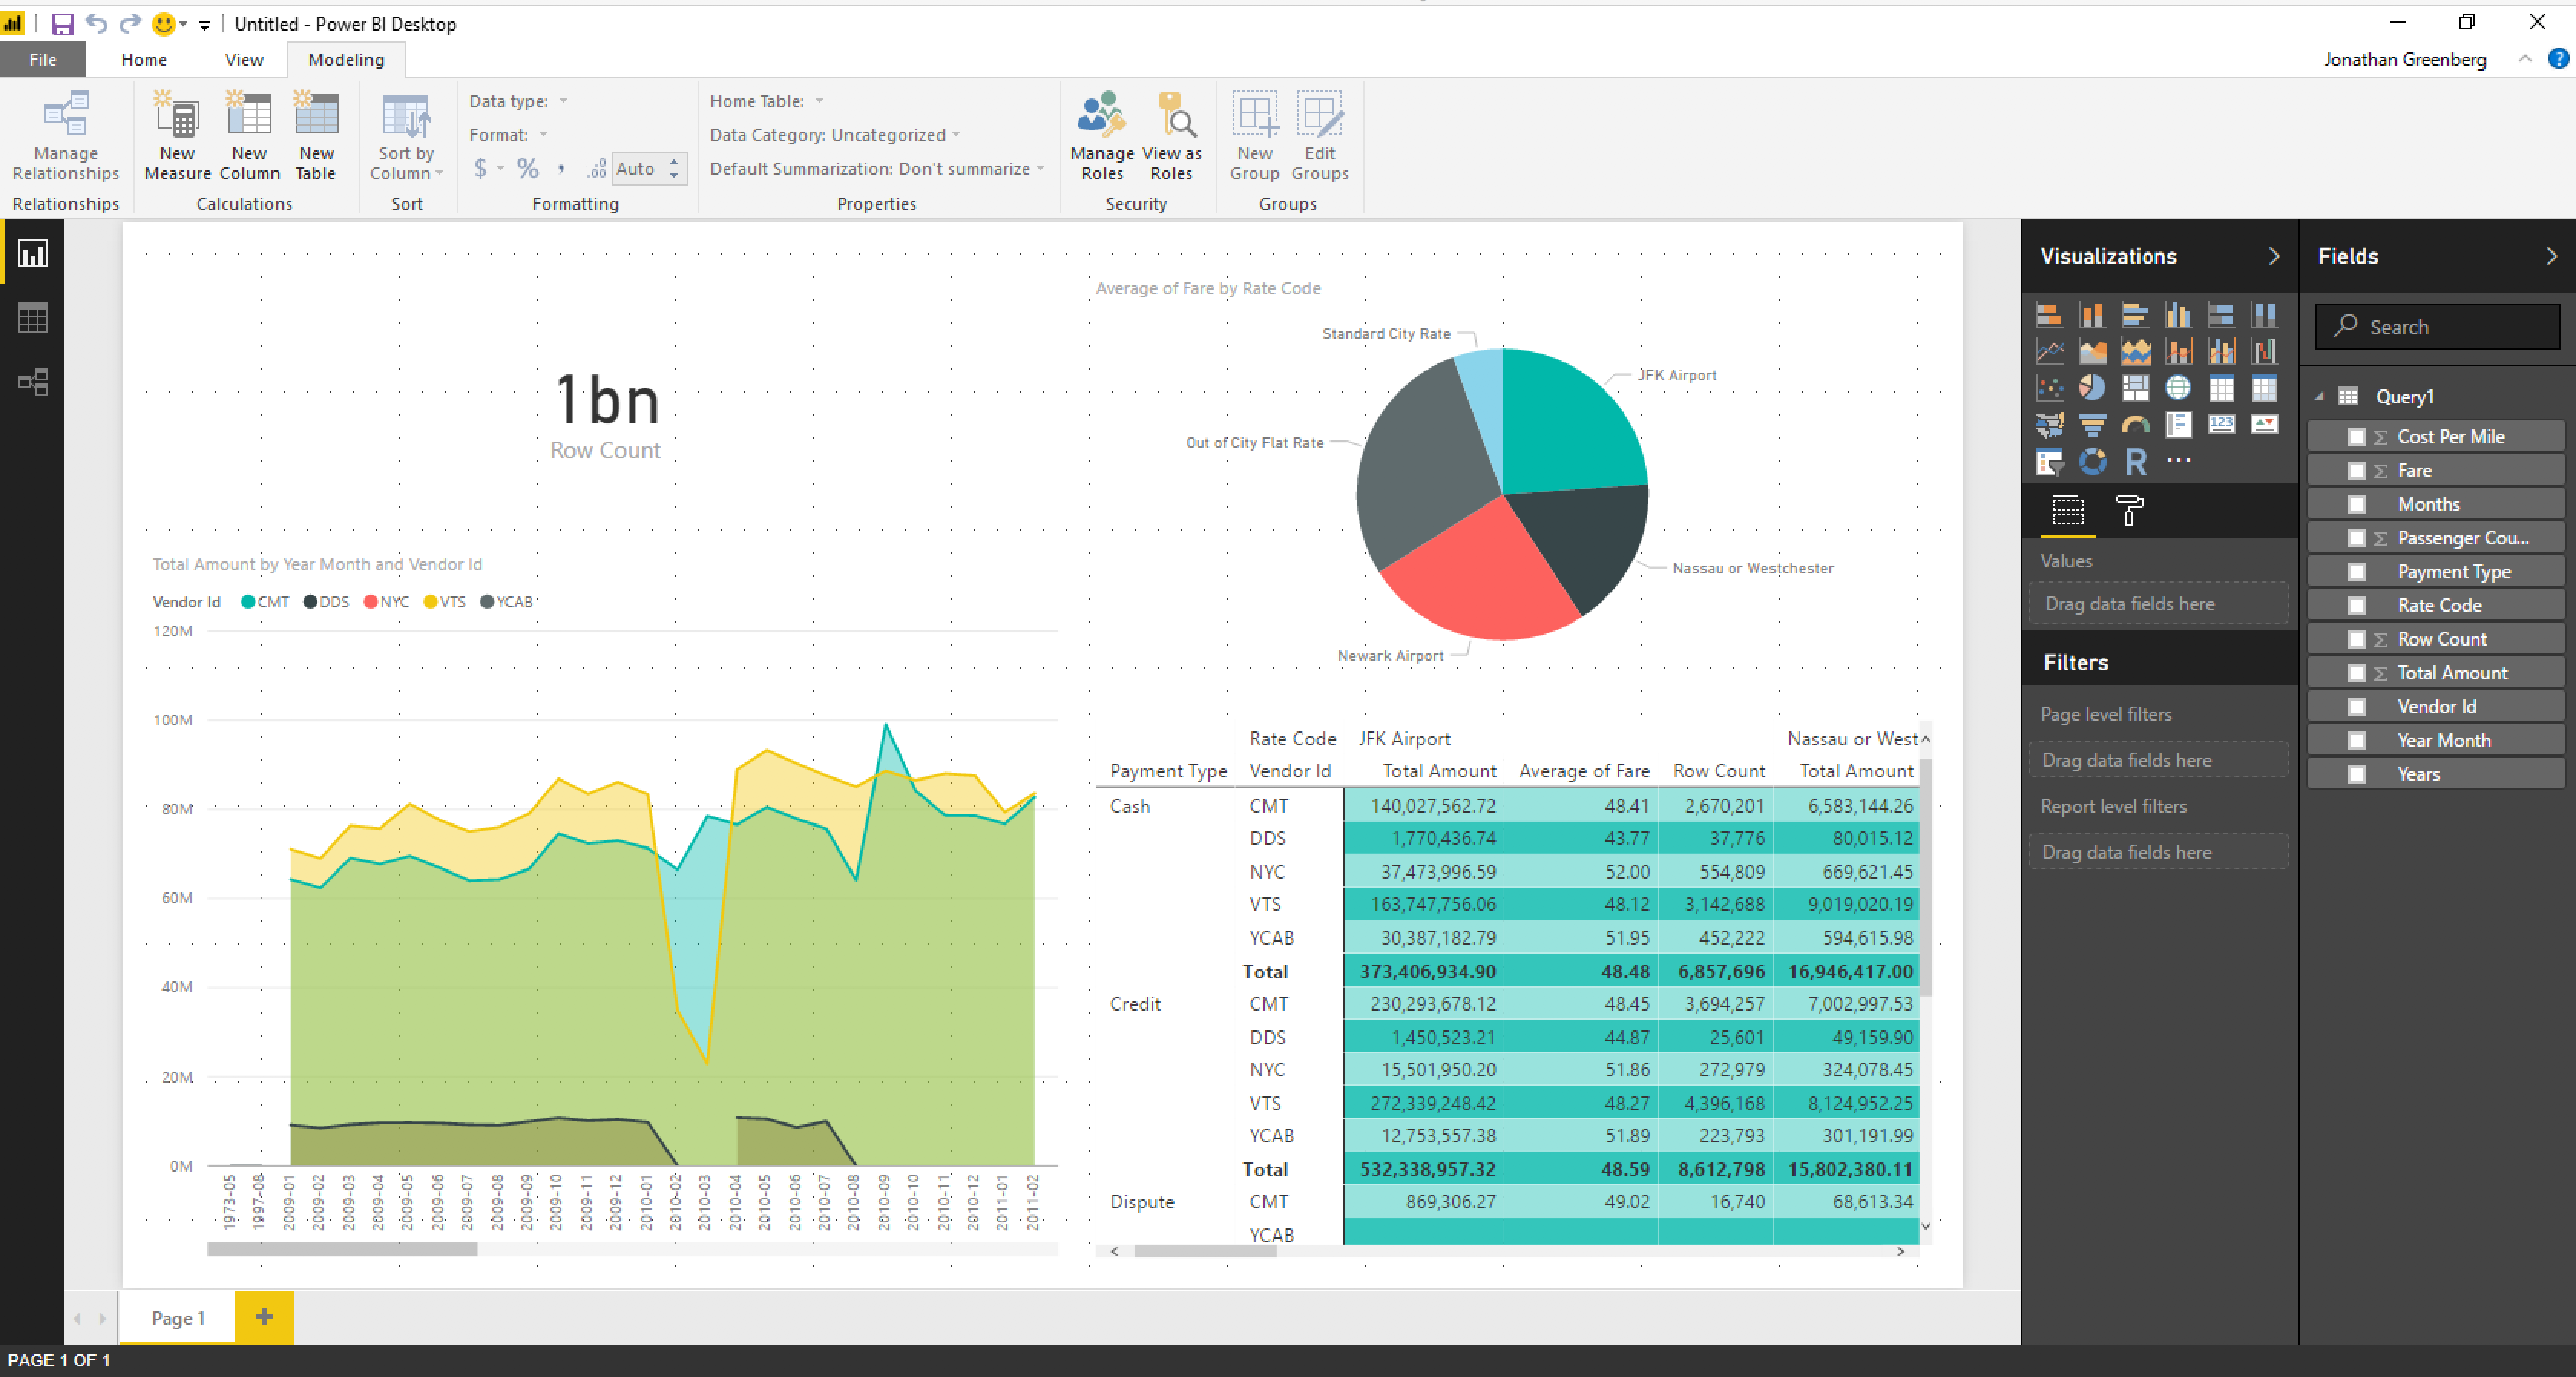Open the File menu
The width and height of the screenshot is (2576, 1377).
coord(43,60)
